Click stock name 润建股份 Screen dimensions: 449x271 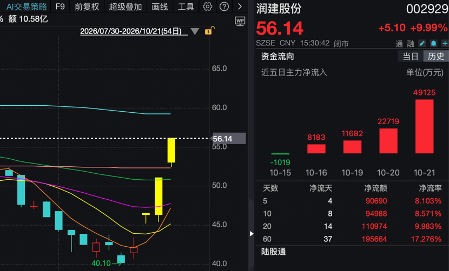click(x=279, y=9)
